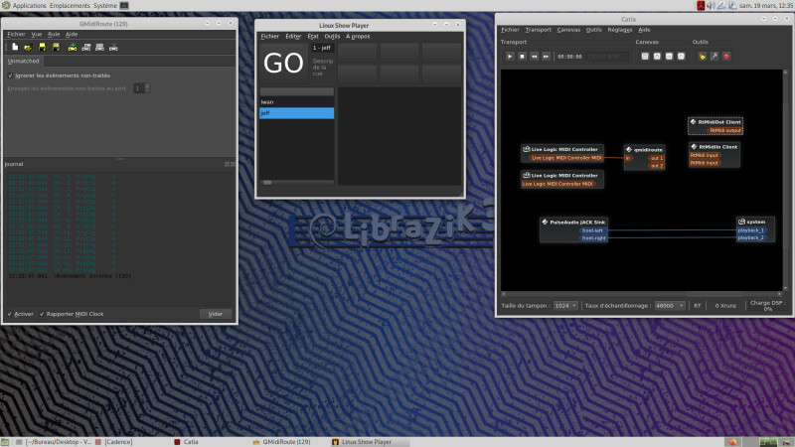The width and height of the screenshot is (795, 447).
Task: Click the third Canevas zoom icon in Catia
Action: [669, 57]
